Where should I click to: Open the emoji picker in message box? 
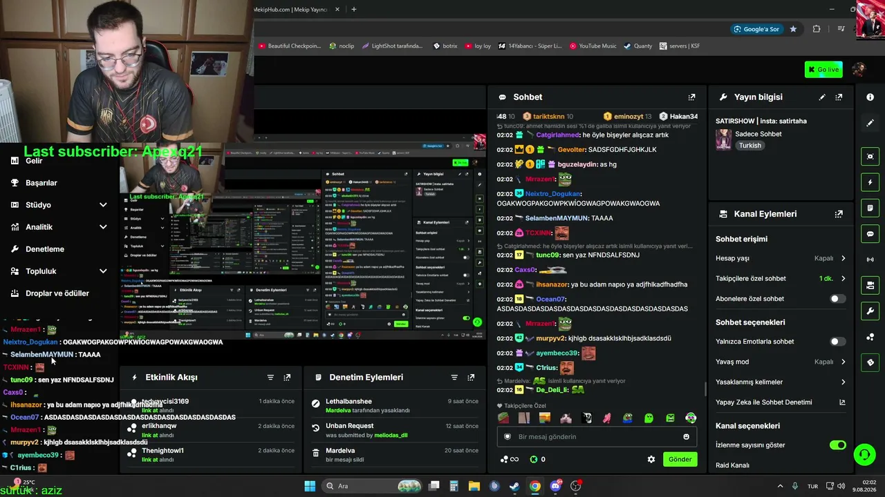coord(686,436)
